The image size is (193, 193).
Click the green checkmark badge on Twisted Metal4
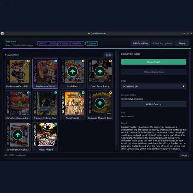tap(56, 124)
